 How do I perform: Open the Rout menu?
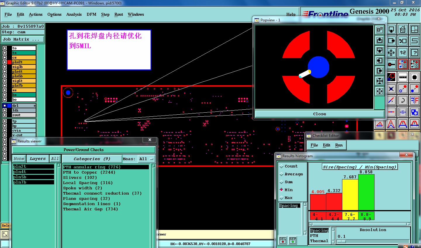119,14
